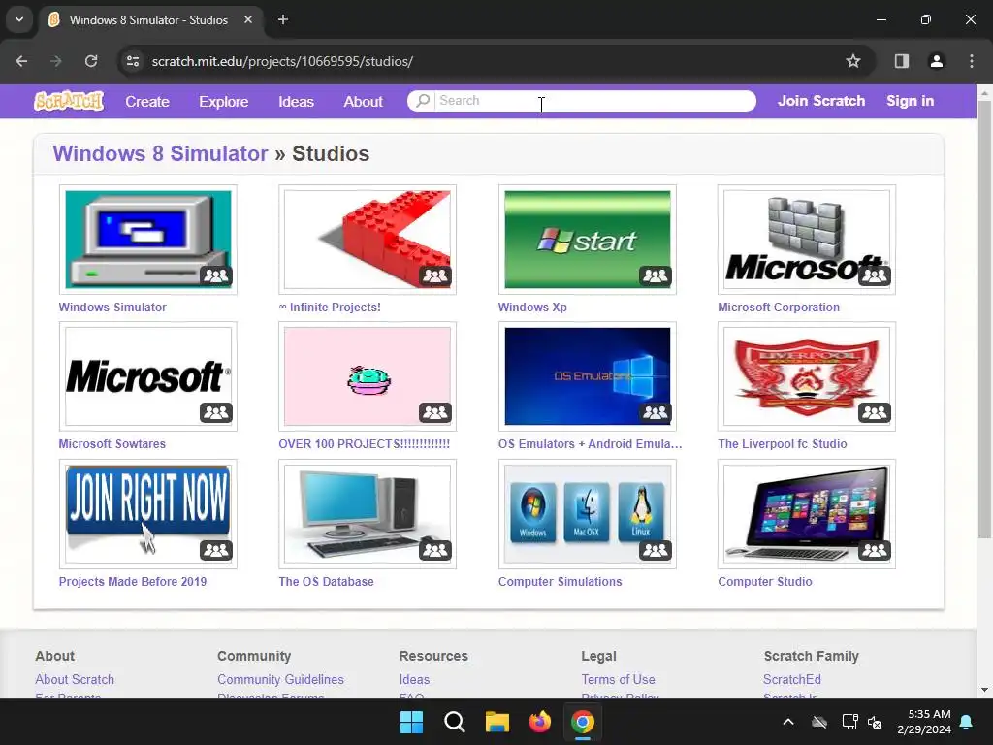
Task: Open the Explore menu item
Action: (224, 101)
